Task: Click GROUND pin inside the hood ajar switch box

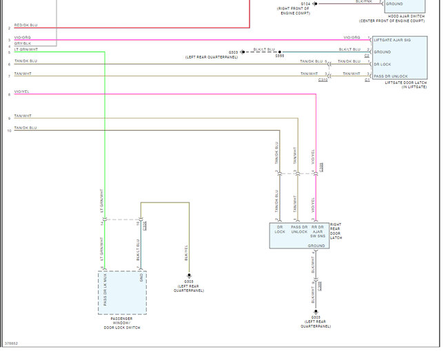Action: click(394, 4)
